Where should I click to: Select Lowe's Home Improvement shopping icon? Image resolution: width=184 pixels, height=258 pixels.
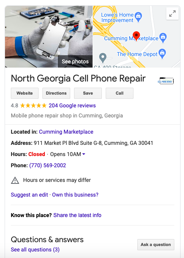(x=138, y=17)
